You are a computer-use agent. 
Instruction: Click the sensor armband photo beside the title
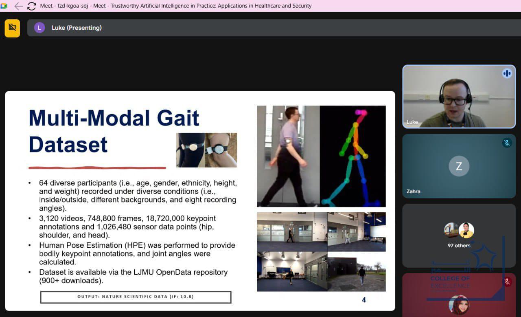(x=206, y=150)
